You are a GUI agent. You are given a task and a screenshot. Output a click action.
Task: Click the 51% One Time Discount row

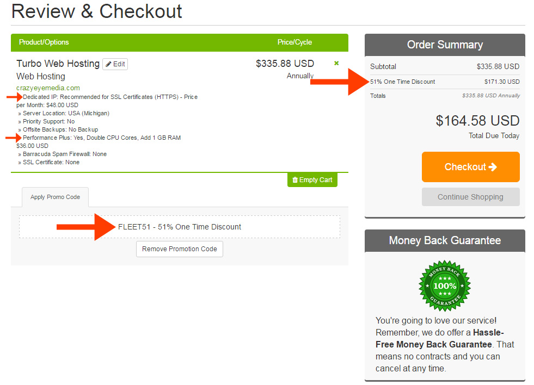pos(445,82)
